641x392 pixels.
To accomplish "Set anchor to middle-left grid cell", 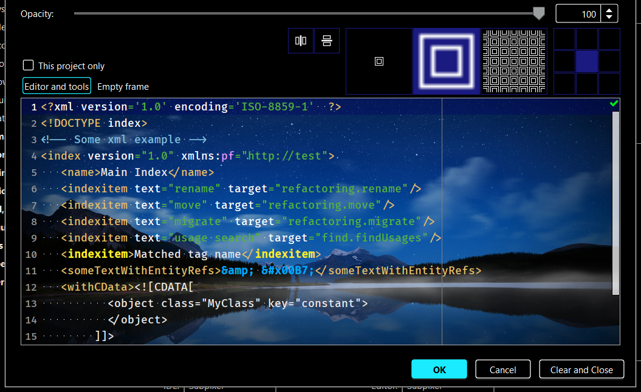I will (564, 61).
